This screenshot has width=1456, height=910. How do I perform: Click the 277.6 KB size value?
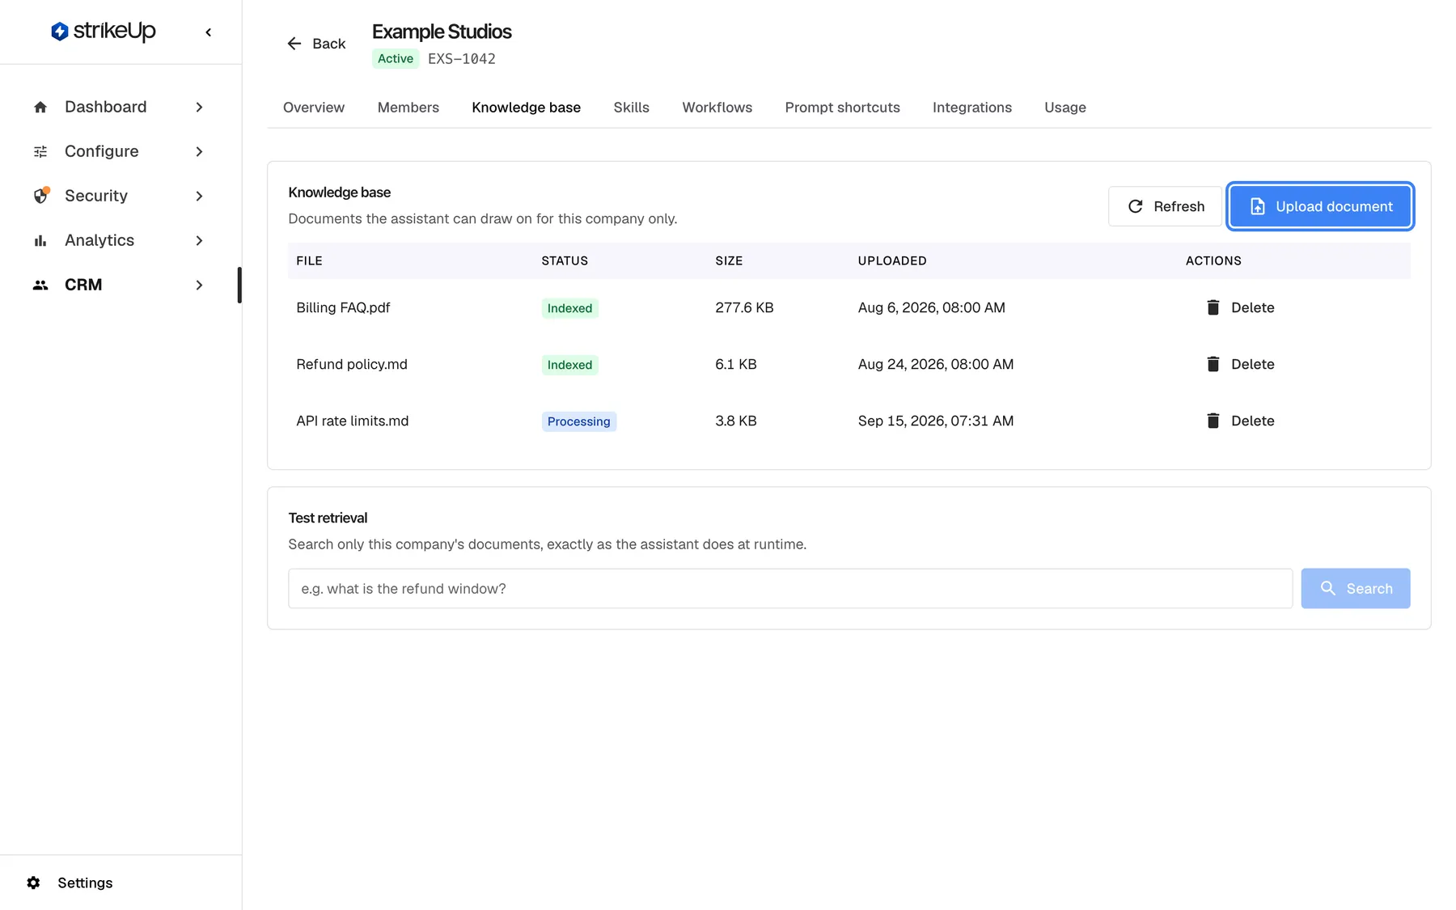(x=744, y=307)
